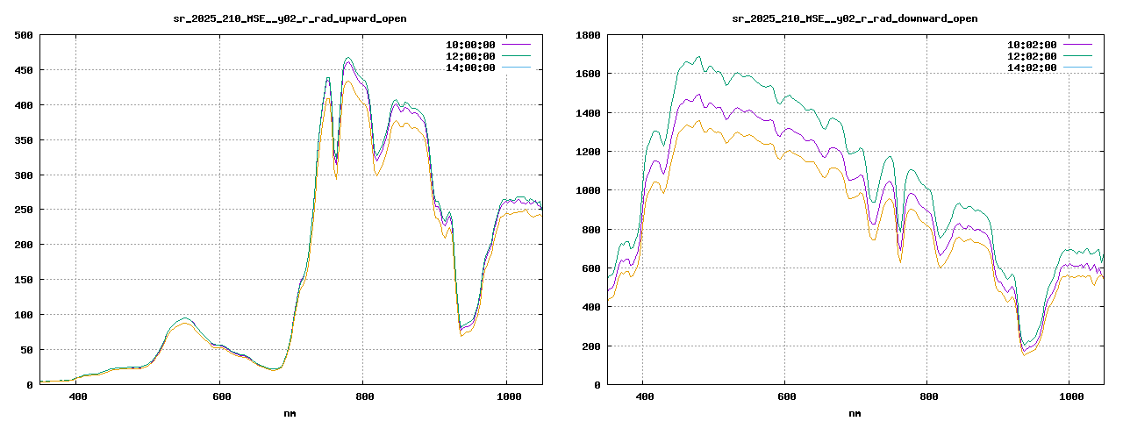This screenshot has height=421, width=1123.
Task: Click blue line sample beside 14:02:00
Action: point(1077,67)
